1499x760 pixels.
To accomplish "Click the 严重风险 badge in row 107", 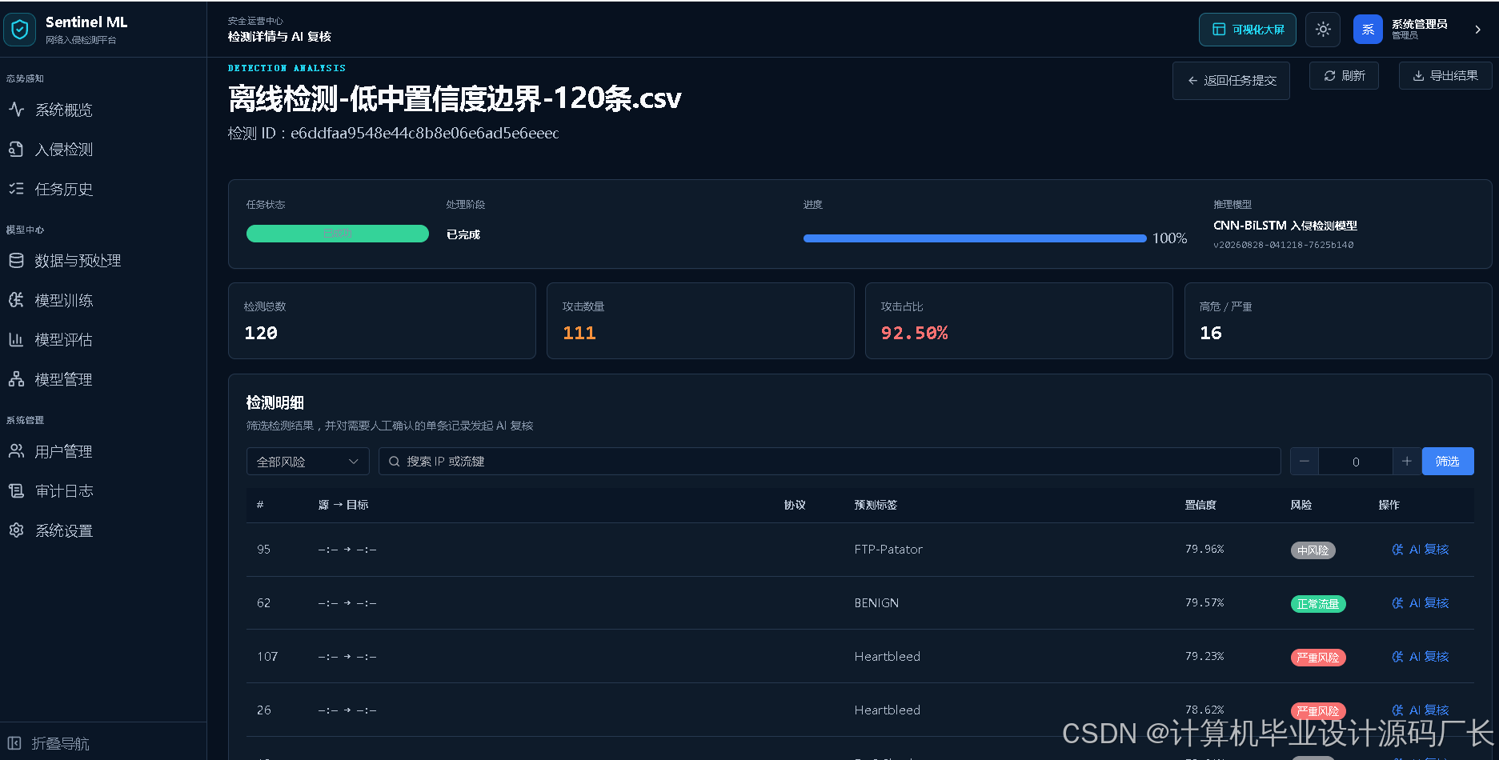I will coord(1318,658).
